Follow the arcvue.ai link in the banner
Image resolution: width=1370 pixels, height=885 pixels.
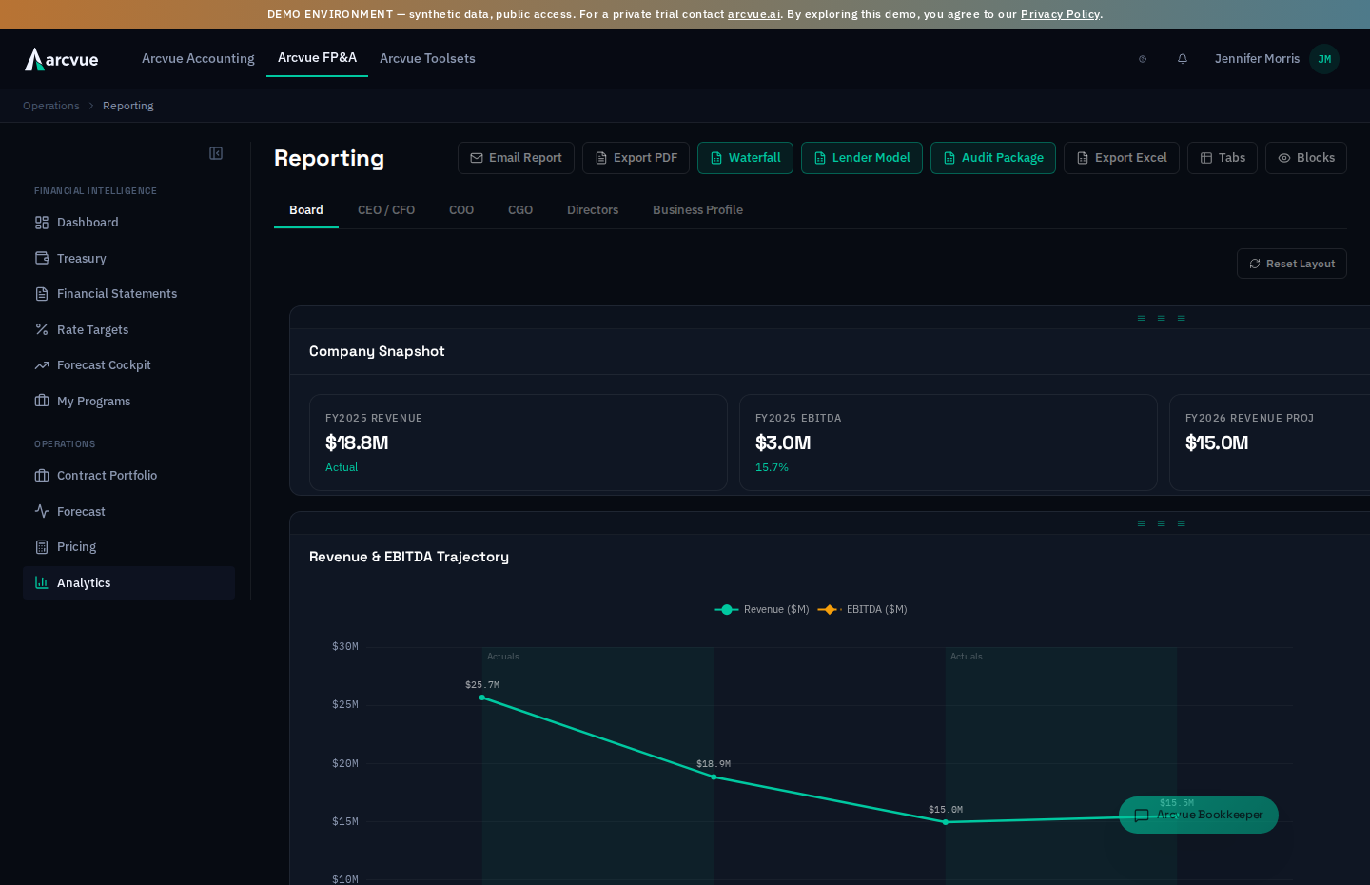[754, 14]
